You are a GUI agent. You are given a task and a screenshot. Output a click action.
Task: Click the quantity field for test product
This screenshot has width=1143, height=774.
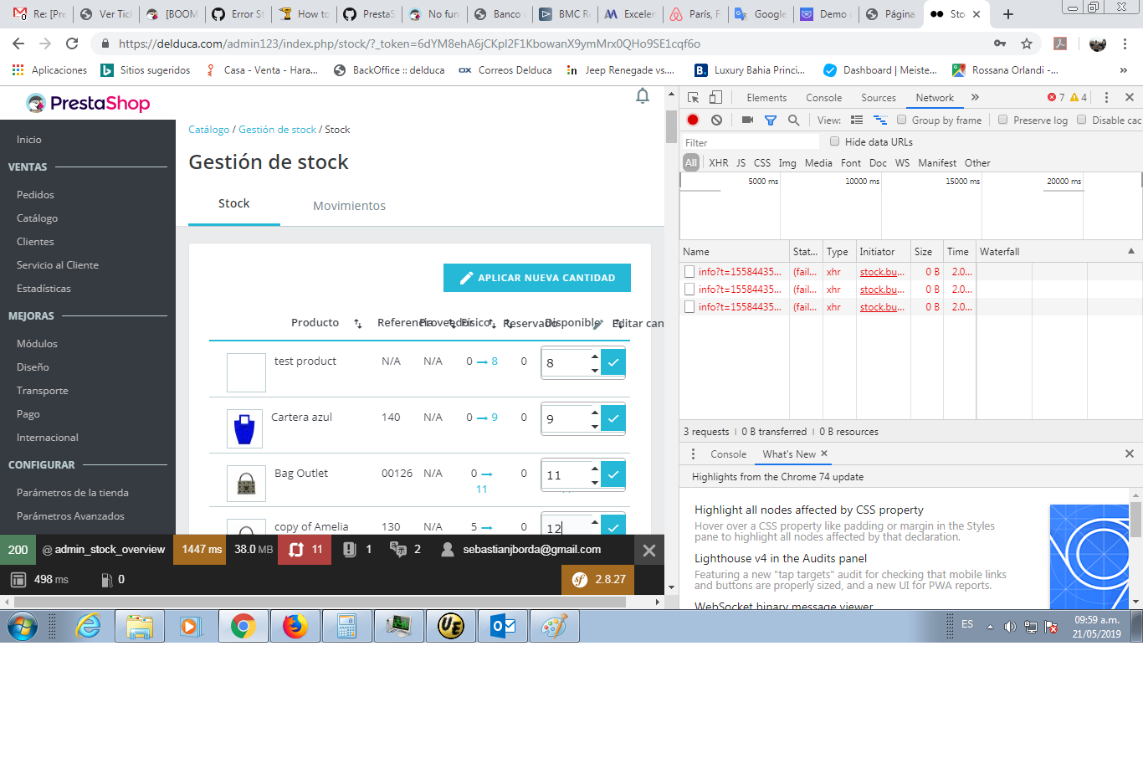566,363
